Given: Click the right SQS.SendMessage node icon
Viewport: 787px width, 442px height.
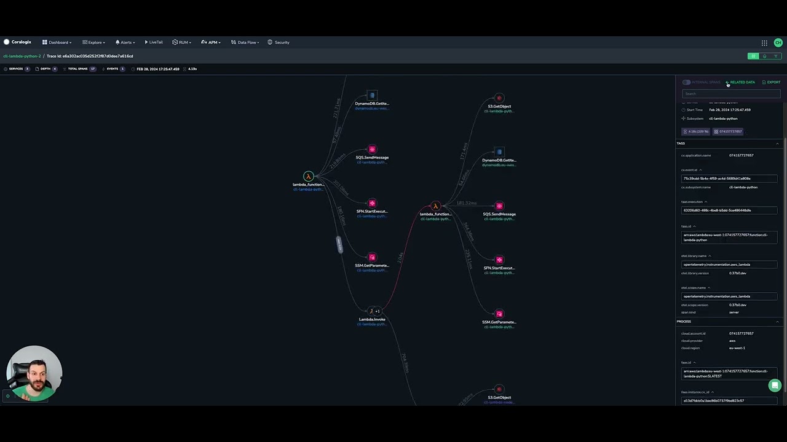Looking at the screenshot, I should click(499, 206).
